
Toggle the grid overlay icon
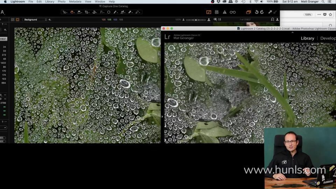tap(217, 12)
